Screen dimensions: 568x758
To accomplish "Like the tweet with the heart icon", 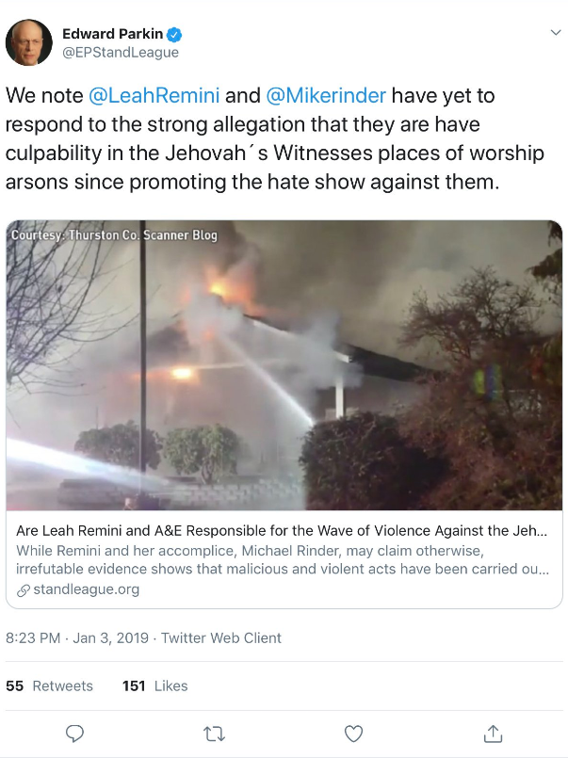I will click(353, 734).
